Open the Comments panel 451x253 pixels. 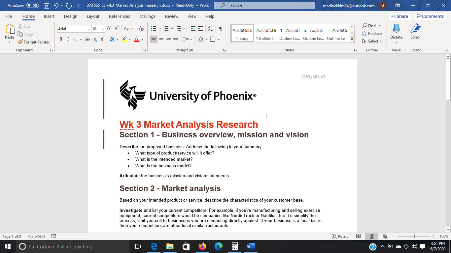click(430, 16)
